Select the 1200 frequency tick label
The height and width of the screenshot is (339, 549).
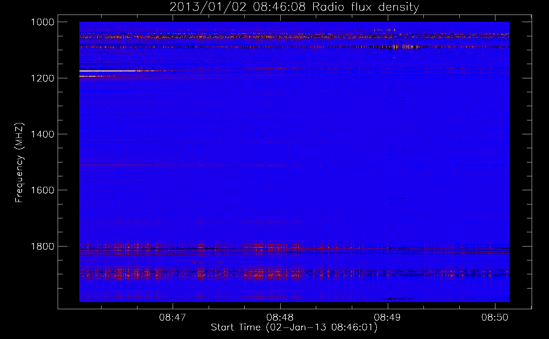(42, 78)
